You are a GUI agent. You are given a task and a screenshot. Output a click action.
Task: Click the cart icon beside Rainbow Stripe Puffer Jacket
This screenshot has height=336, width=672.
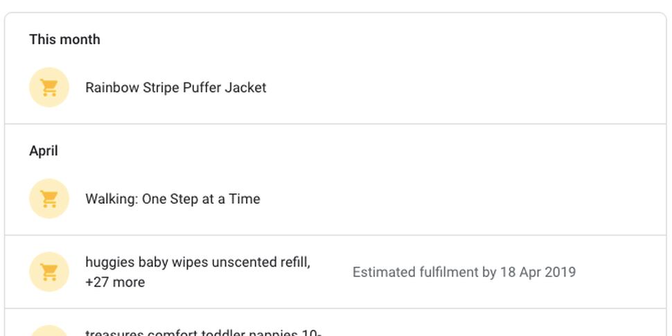pyautogui.click(x=49, y=87)
